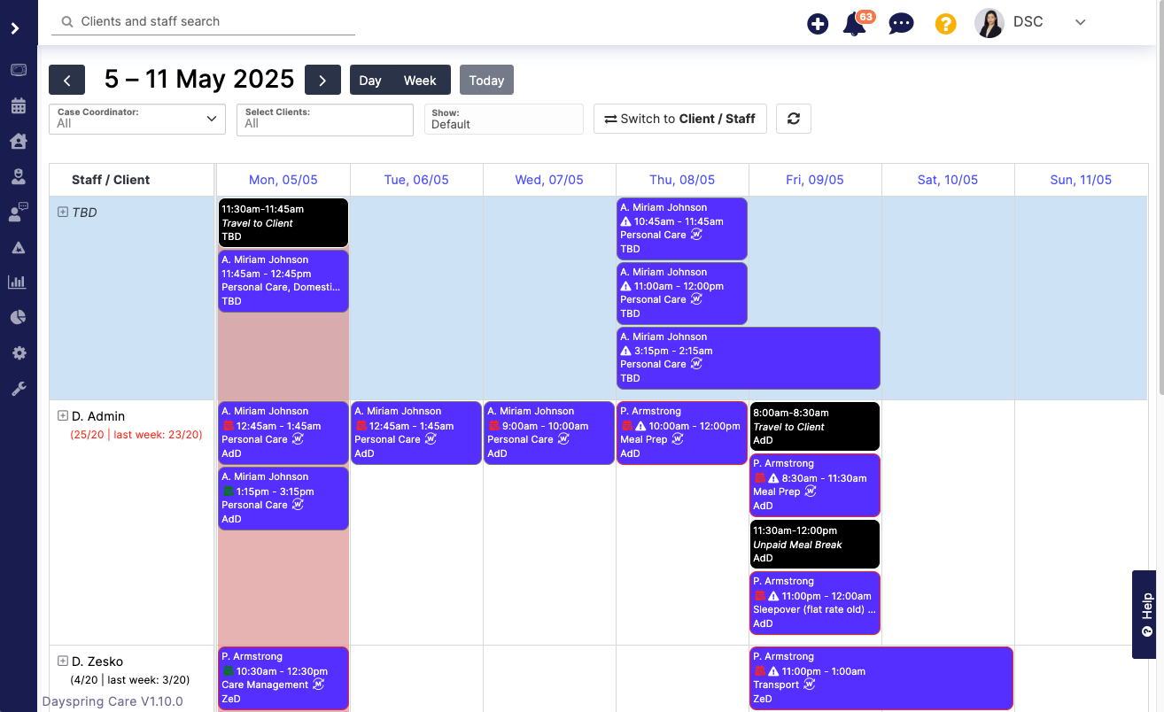The width and height of the screenshot is (1164, 712).
Task: Click Thu, 08/05 column header
Action: (x=682, y=180)
